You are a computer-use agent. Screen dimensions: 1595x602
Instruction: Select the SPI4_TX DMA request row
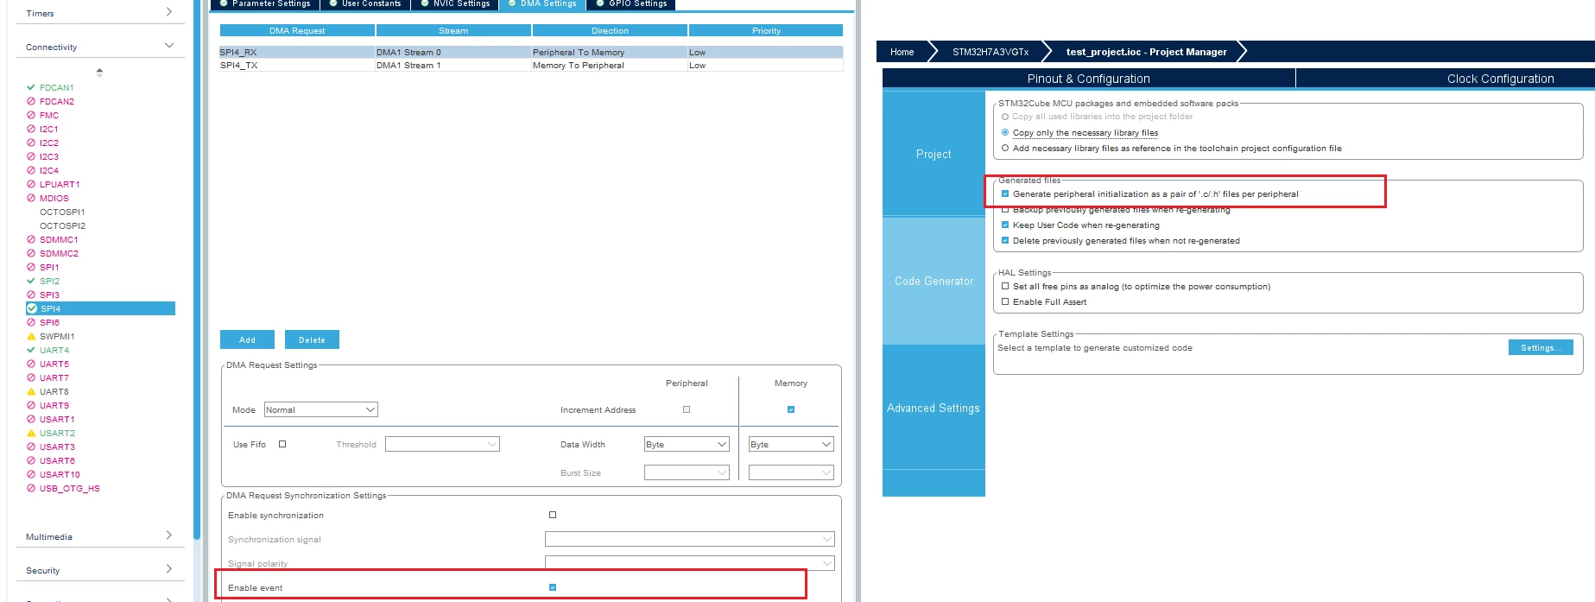point(531,65)
